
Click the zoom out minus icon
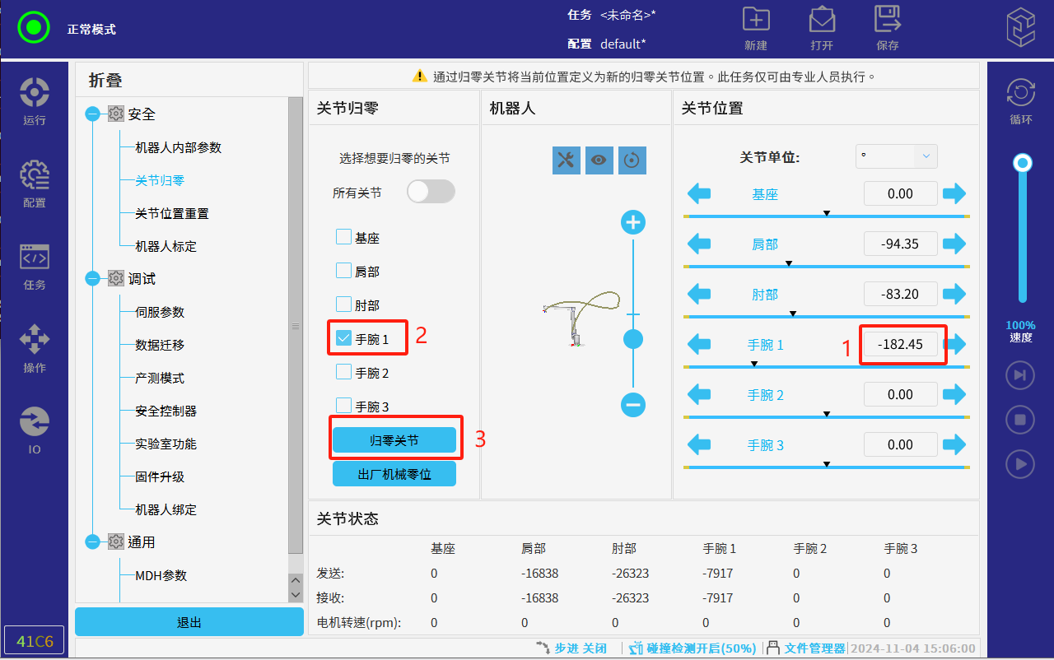click(x=632, y=405)
